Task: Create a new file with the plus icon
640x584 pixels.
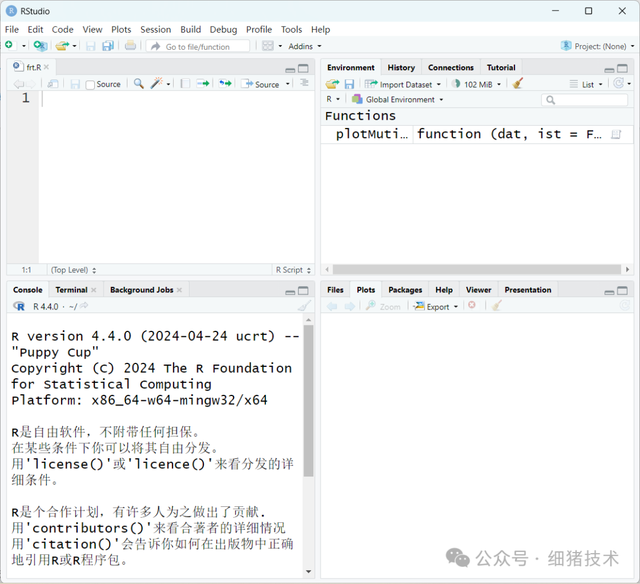Action: [x=9, y=45]
